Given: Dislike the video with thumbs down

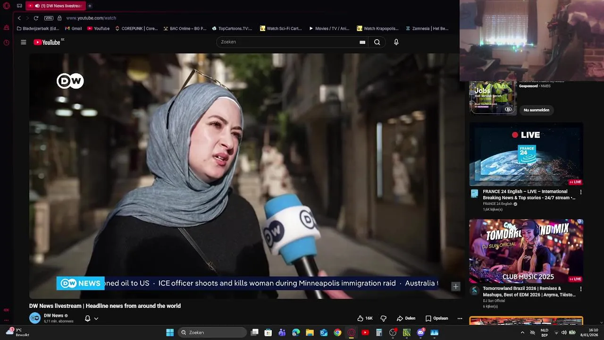Looking at the screenshot, I should [384, 318].
